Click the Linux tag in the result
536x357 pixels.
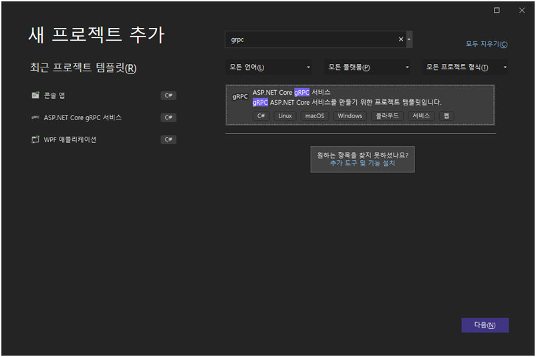pyautogui.click(x=285, y=115)
